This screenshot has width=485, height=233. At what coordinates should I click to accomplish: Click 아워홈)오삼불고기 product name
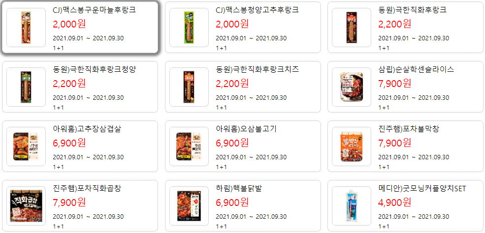[x=246, y=129]
